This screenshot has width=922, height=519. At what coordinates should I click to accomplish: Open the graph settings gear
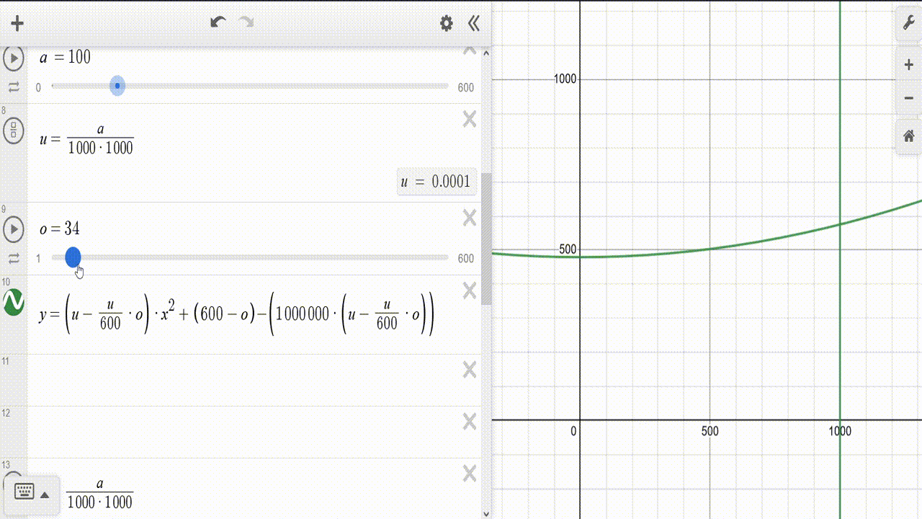[x=447, y=24]
